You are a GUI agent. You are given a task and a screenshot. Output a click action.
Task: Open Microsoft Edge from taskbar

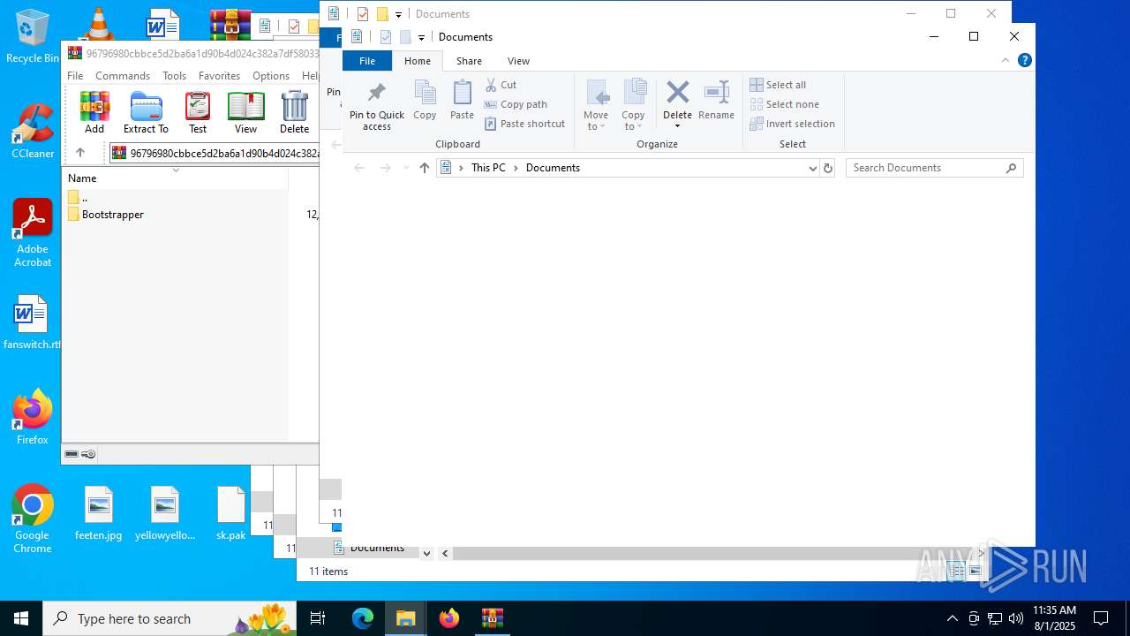pos(363,618)
